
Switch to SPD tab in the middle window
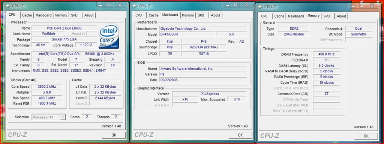[201, 15]
